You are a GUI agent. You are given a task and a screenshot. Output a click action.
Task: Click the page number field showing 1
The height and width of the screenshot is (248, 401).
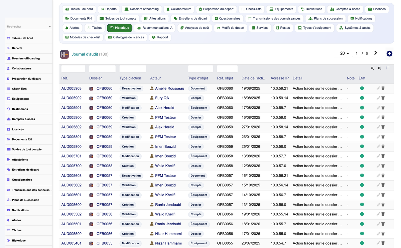point(357,53)
